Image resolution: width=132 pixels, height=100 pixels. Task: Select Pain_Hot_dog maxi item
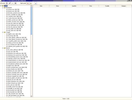pyautogui.click(x=15, y=27)
